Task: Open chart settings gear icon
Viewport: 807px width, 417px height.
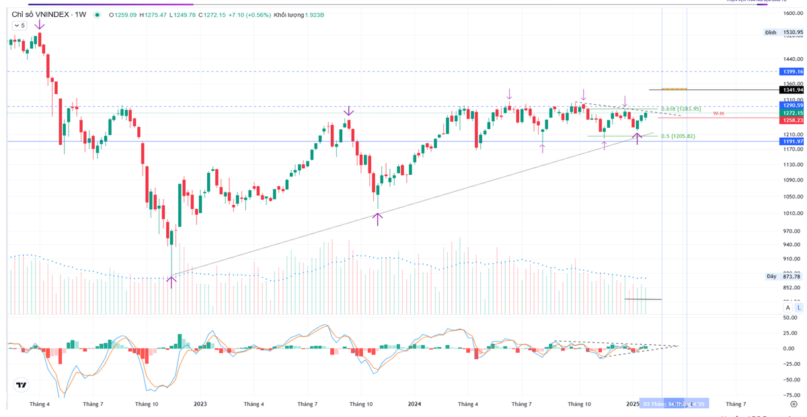Action: [794, 404]
